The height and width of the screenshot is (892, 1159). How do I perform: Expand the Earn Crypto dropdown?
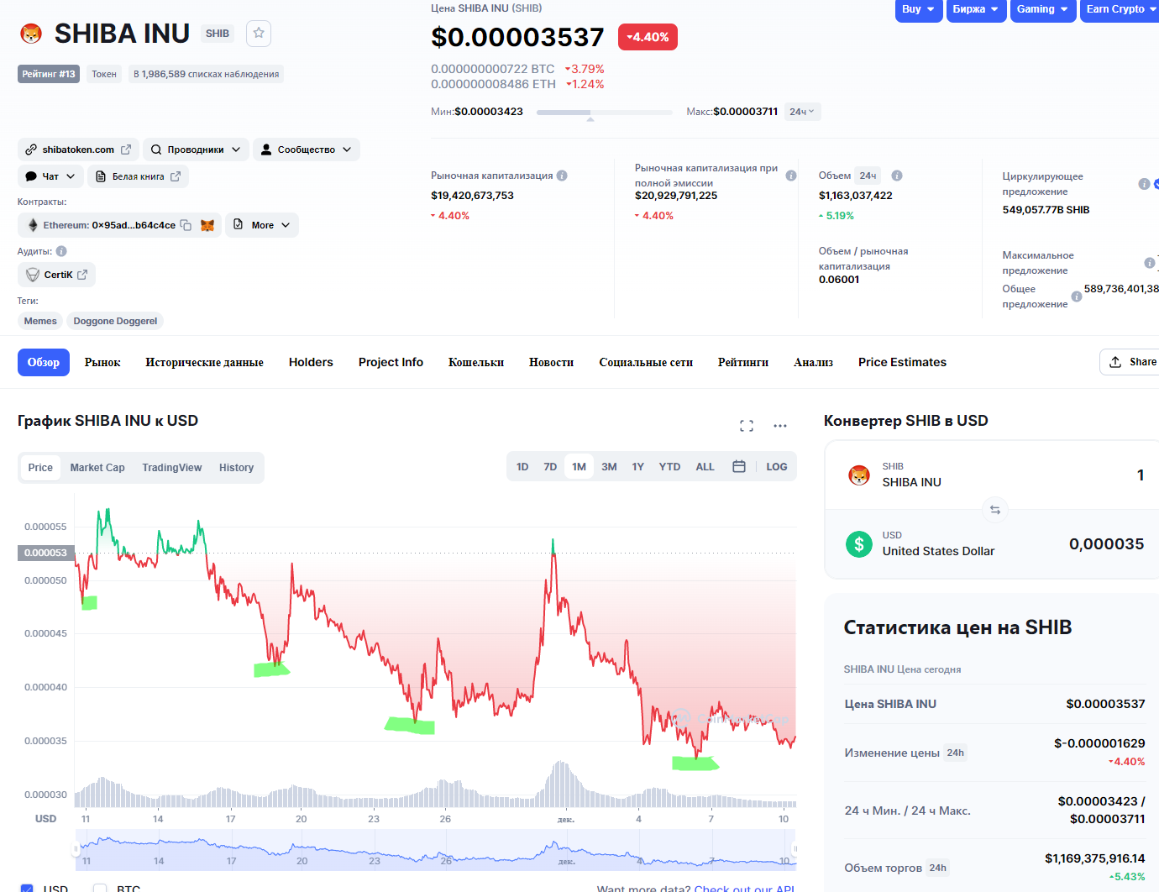pyautogui.click(x=1120, y=9)
